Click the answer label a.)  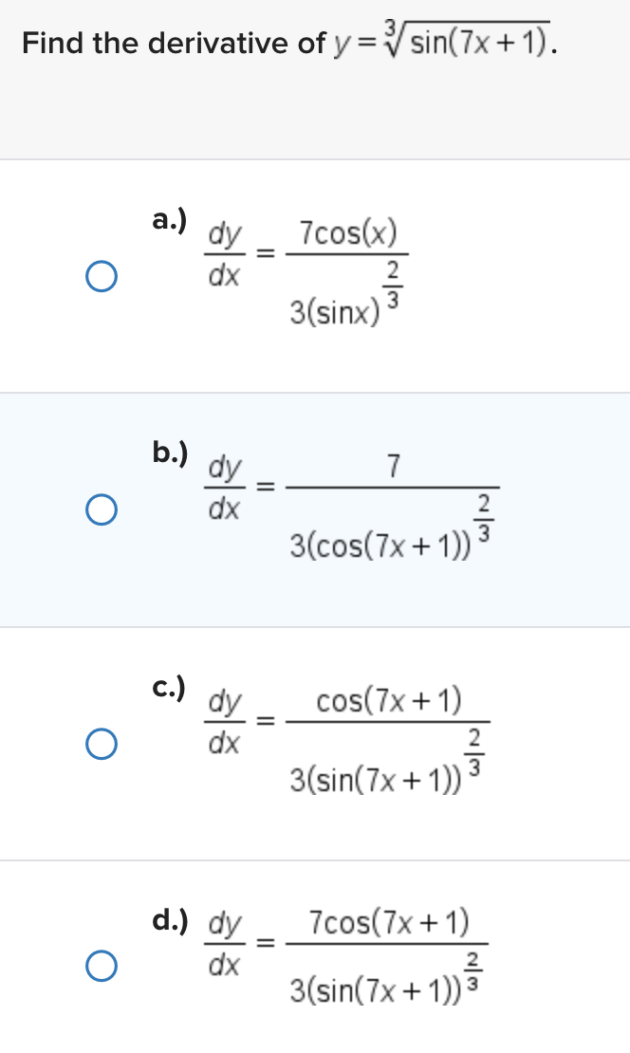click(167, 220)
